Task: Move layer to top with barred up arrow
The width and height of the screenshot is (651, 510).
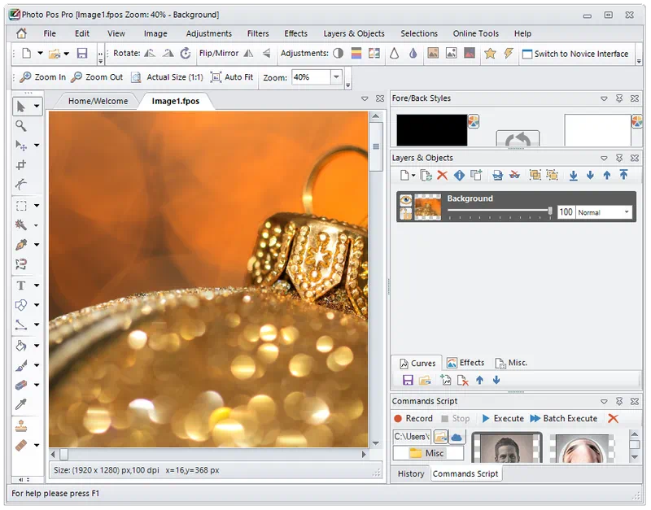Action: pos(623,175)
